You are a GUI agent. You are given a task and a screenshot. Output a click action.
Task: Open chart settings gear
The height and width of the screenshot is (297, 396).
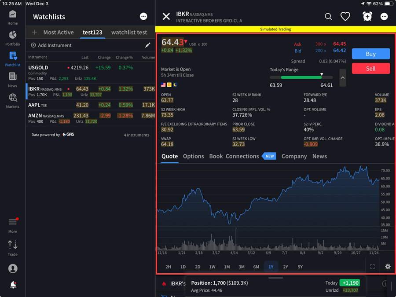[x=388, y=267]
